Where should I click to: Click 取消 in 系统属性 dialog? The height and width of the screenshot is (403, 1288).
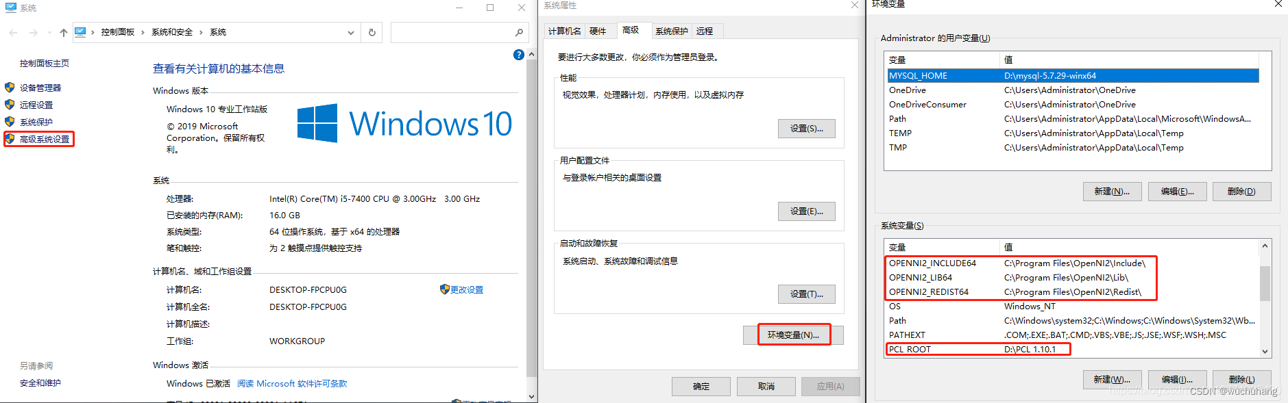[x=766, y=387]
